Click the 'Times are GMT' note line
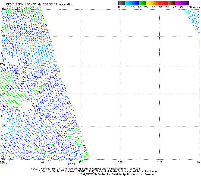Screen dimensions: 201x176 [86, 169]
